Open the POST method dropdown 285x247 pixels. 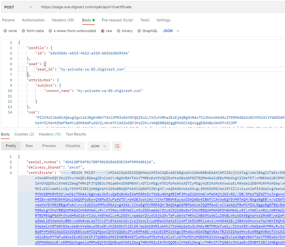click(18, 7)
